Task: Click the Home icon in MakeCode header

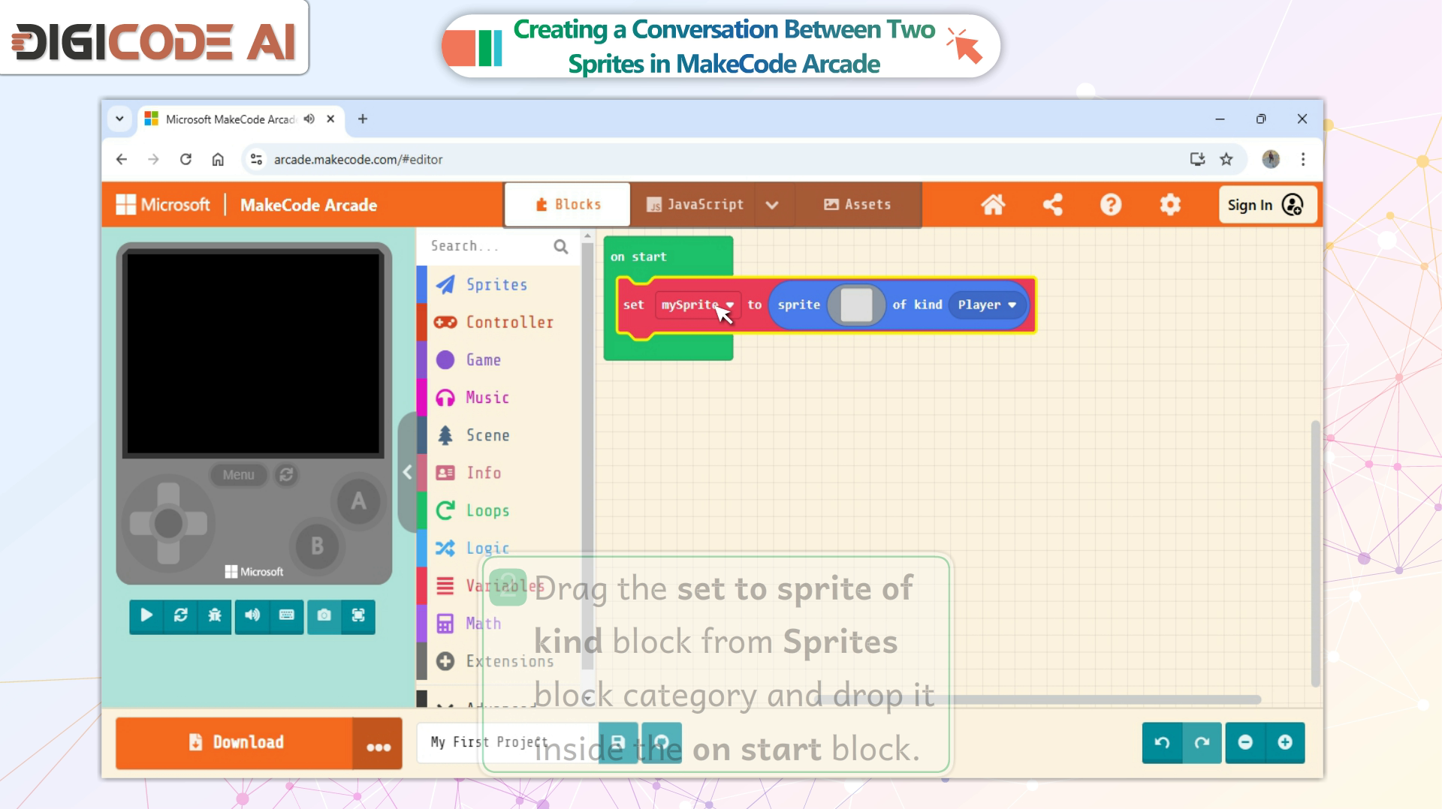Action: tap(993, 204)
